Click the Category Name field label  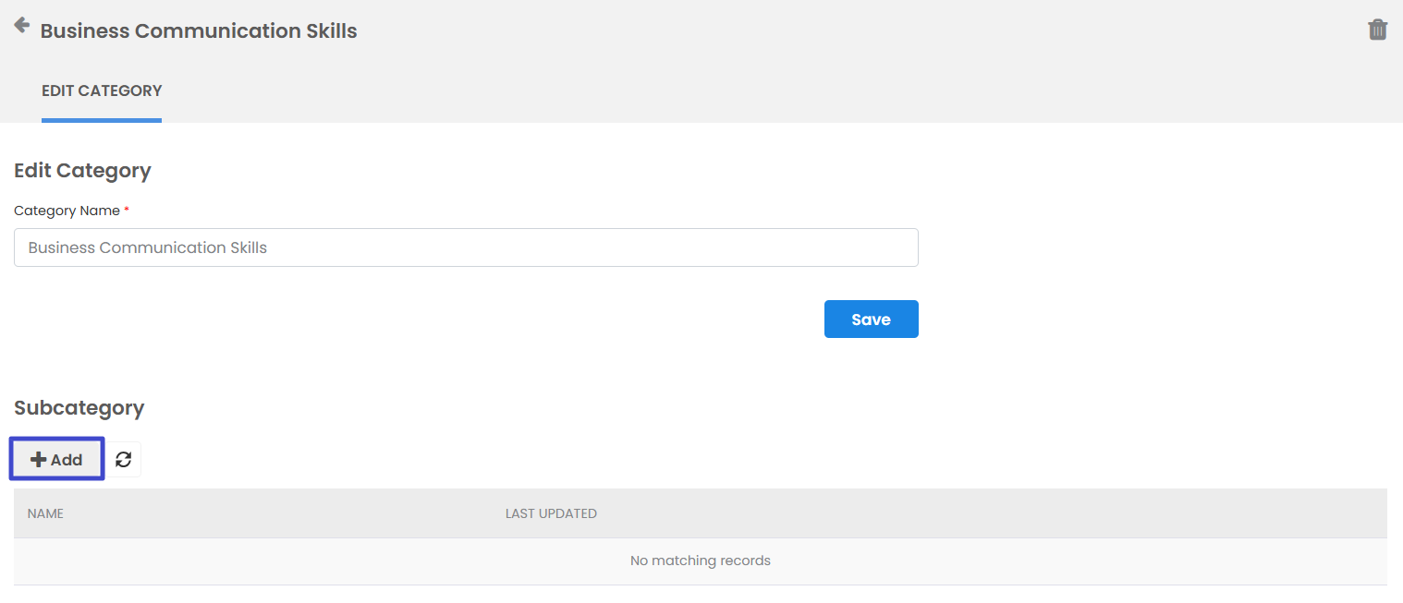point(67,211)
